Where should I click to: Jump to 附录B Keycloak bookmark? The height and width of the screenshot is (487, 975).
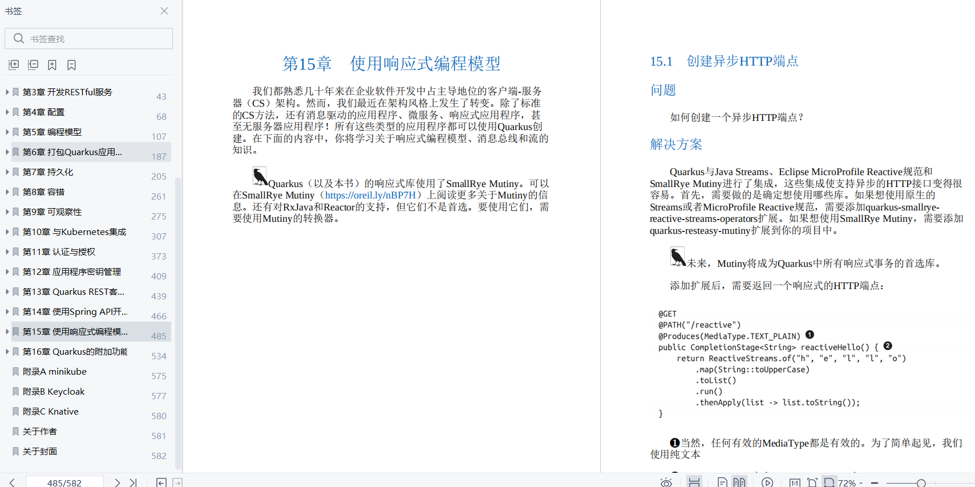tap(54, 391)
